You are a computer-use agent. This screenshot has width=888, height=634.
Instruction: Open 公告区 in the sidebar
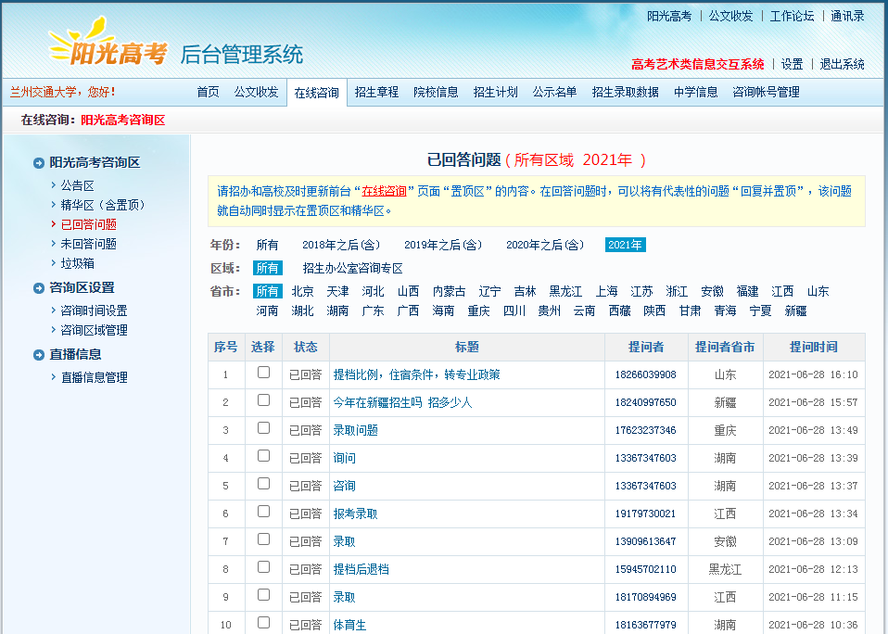pos(77,186)
